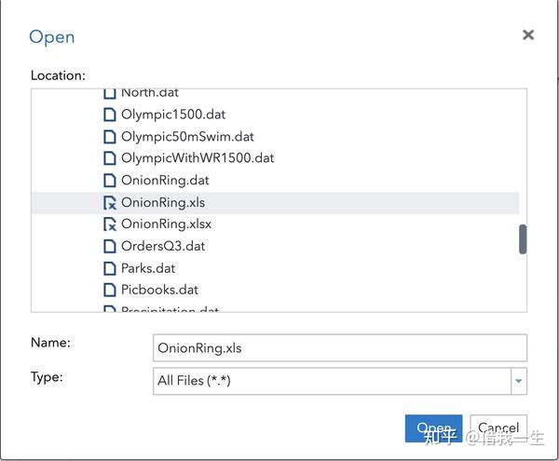The image size is (559, 461).
Task: Click the Excel file icon for OnionRing.xls
Action: (x=110, y=202)
